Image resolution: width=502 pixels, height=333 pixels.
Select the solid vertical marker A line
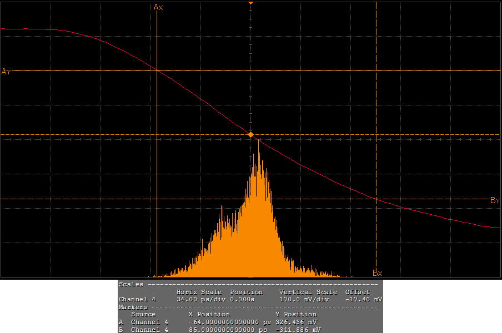(157, 167)
